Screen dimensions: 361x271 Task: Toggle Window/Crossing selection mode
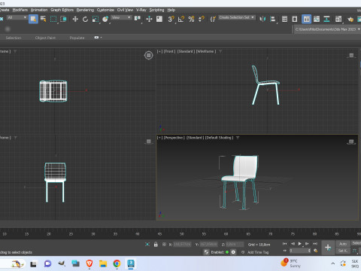(x=63, y=19)
